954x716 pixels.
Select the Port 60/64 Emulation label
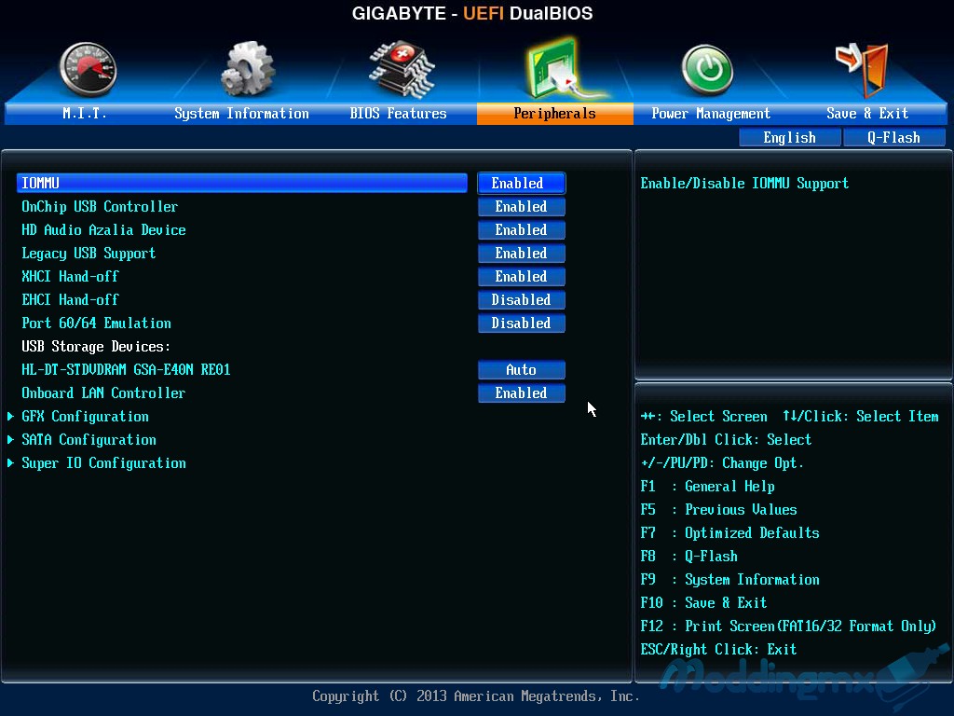pos(96,323)
